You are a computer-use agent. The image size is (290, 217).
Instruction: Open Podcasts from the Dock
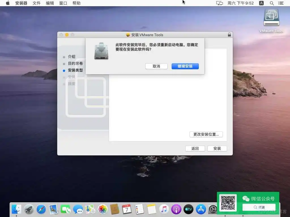pyautogui.click(x=176, y=209)
